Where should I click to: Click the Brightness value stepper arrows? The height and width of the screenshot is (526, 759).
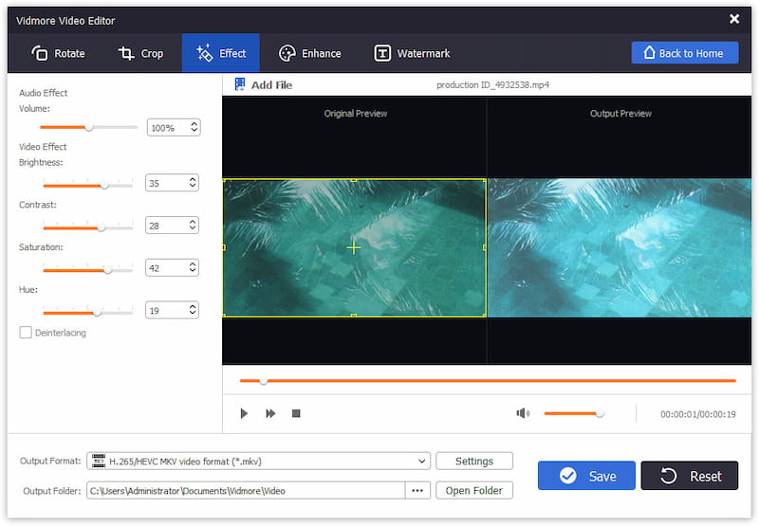pyautogui.click(x=193, y=183)
